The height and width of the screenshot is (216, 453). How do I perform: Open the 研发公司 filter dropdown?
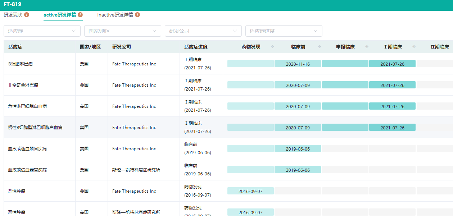(203, 31)
